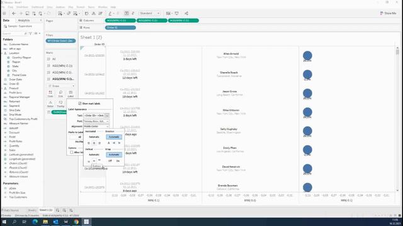
Task: Click the New worksheet tab icon
Action: point(57,210)
